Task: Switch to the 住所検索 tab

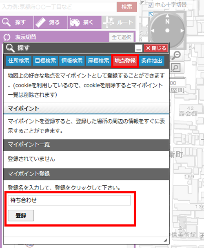Action: point(19,61)
